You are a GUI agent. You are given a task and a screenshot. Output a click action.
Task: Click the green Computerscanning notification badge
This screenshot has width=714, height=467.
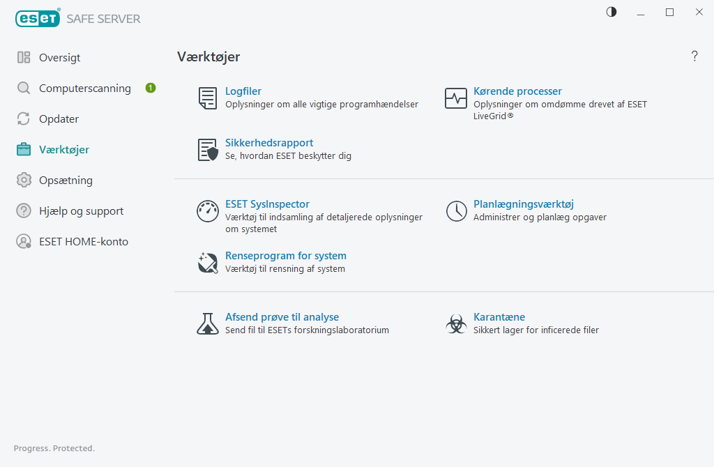pos(151,88)
